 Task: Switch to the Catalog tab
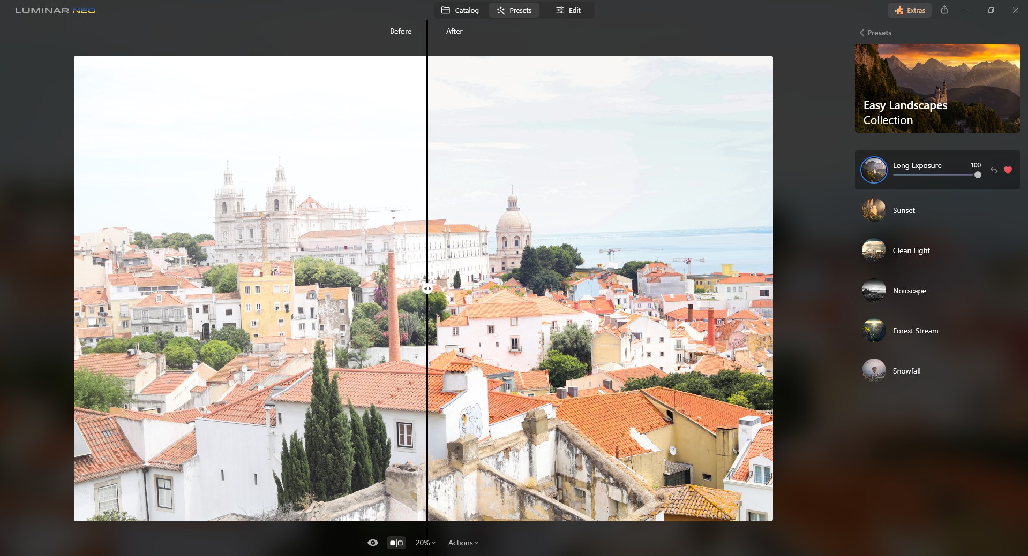pos(460,10)
